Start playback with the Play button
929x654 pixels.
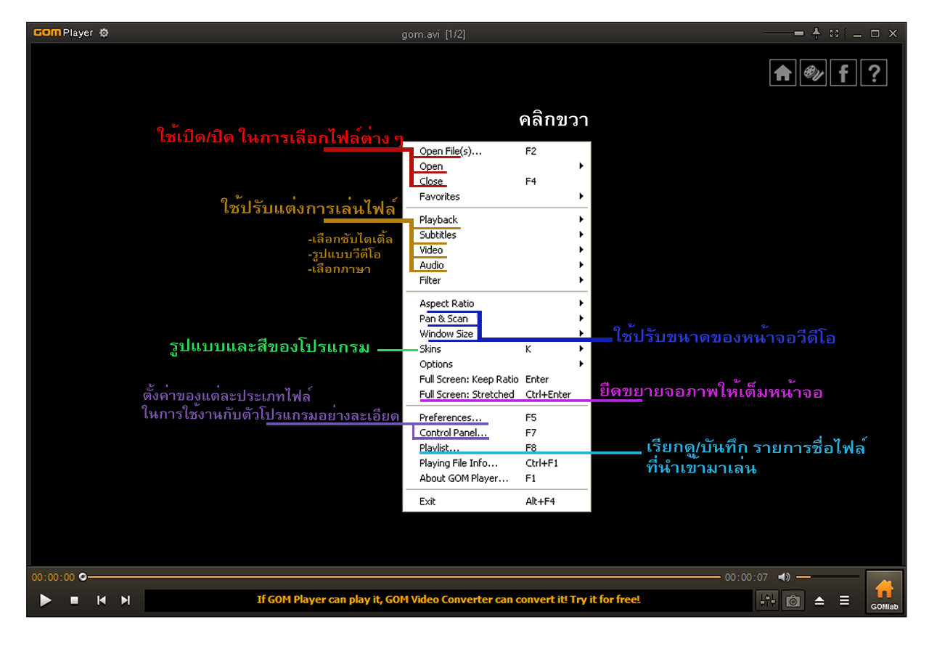tap(46, 600)
